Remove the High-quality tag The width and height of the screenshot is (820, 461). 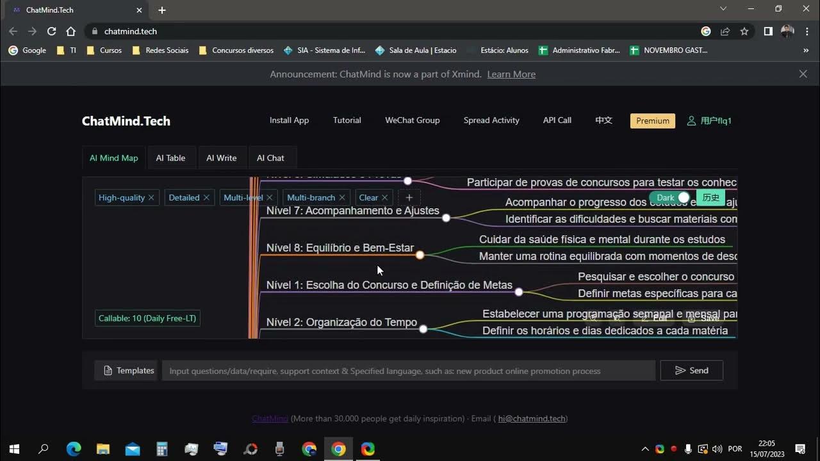pos(151,198)
